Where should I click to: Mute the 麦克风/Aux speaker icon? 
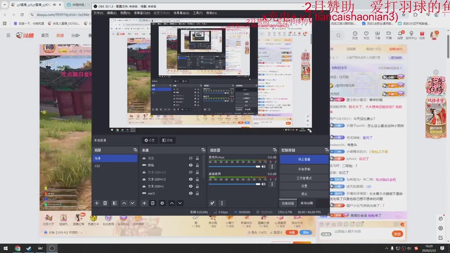[263, 166]
